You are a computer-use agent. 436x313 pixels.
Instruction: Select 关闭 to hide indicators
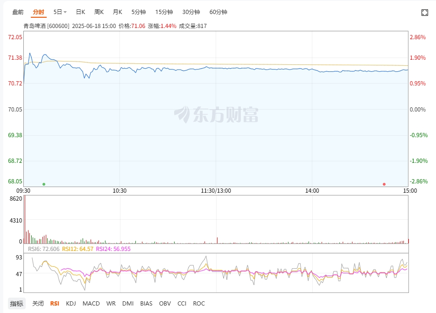pos(38,304)
